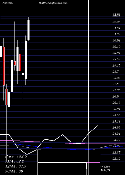
Task: Click the 30.04 price axis label
Action: (x=116, y=53)
